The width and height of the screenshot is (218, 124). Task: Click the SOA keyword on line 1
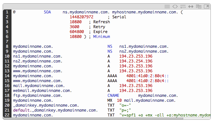(x=48, y=12)
